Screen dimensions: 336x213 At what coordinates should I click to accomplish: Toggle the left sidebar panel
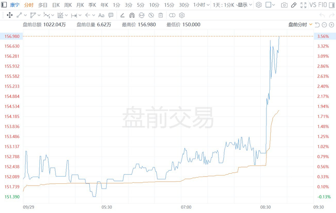4,5
